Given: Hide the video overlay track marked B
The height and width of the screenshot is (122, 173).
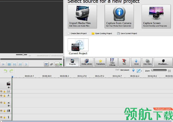Looking at the screenshot, I should point(1,103).
